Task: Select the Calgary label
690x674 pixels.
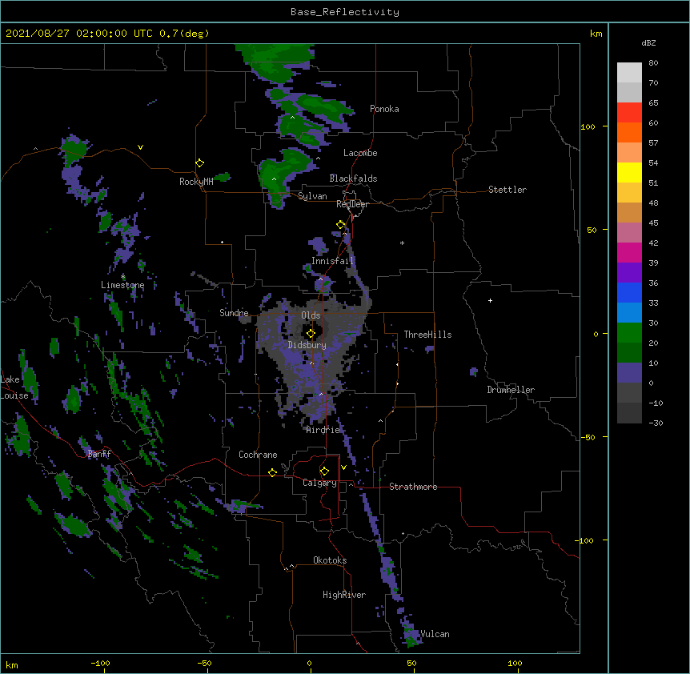Action: (319, 483)
